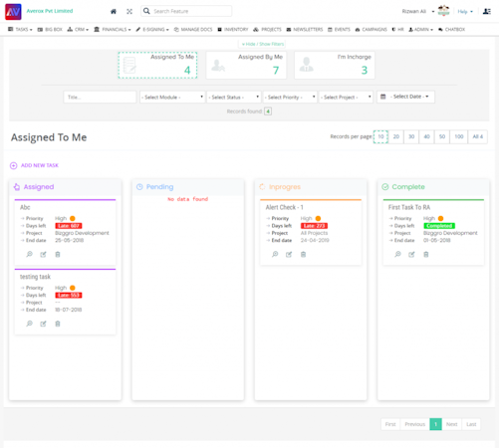Image resolution: width=499 pixels, height=448 pixels.
Task: Open the Newsletters module
Action: (x=305, y=29)
